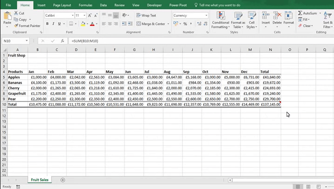This screenshot has height=189, width=334.
Task: Toggle Italic formatting
Action: pos(54,24)
